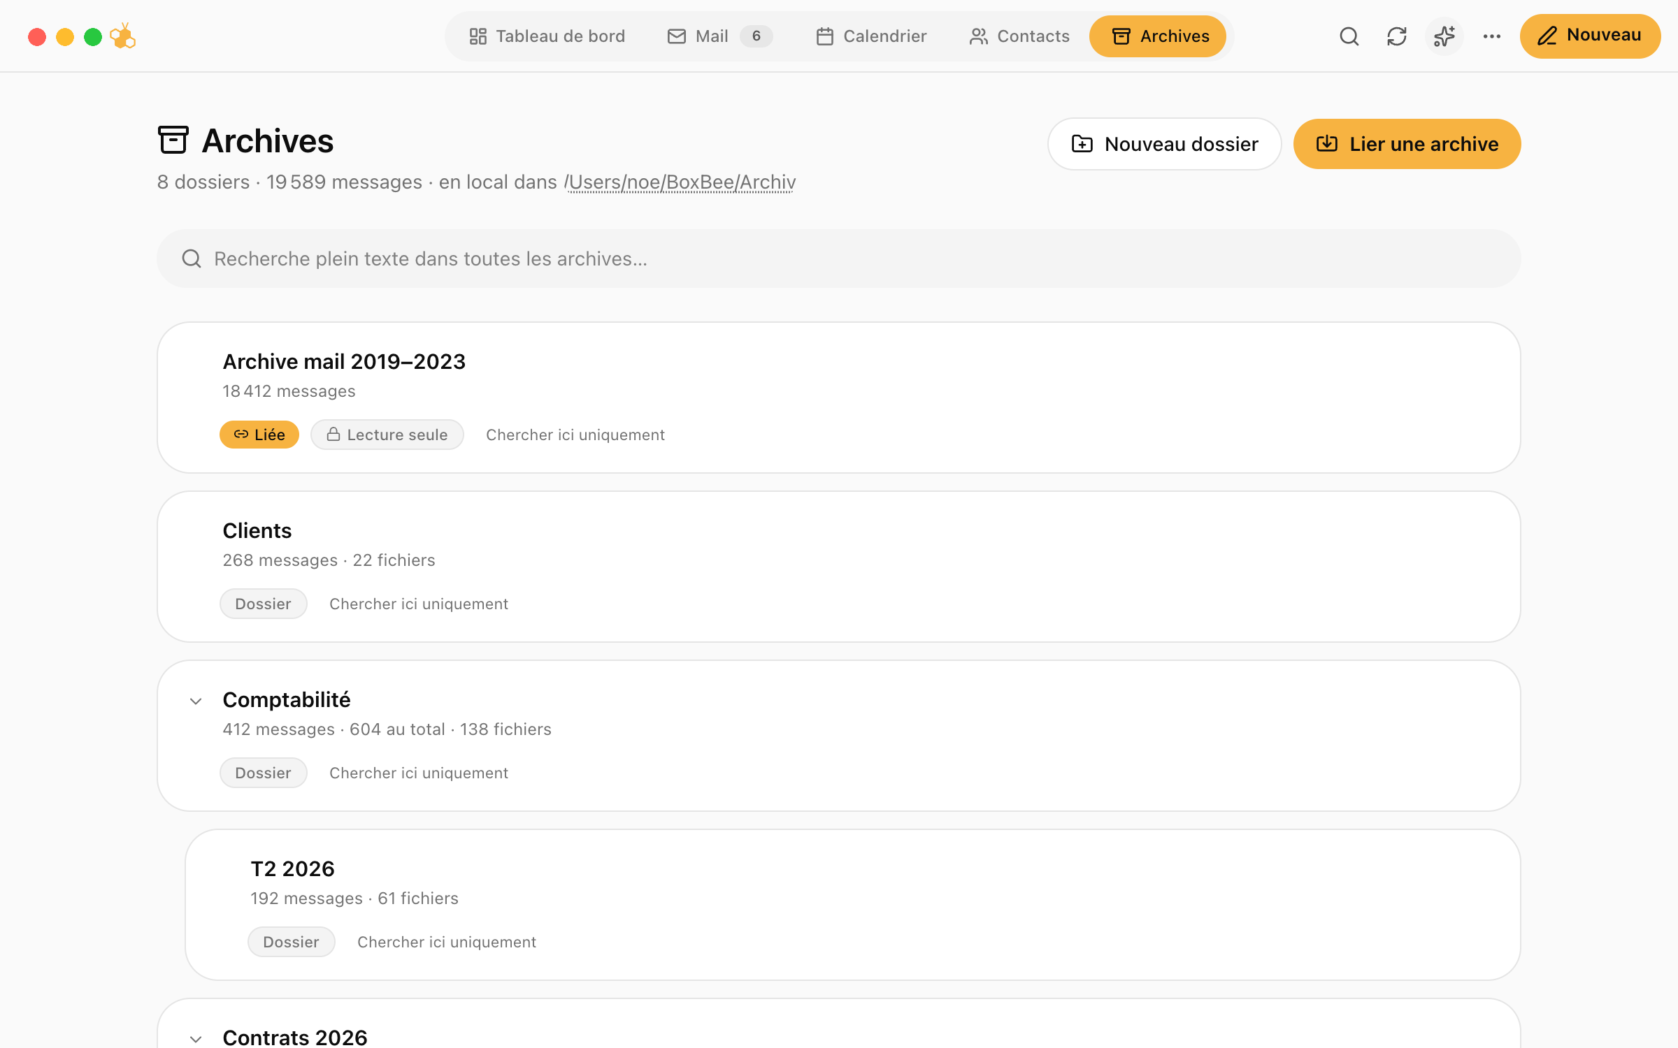Viewport: 1678px width, 1048px height.
Task: Minimize the window with the yellow button
Action: (x=65, y=36)
